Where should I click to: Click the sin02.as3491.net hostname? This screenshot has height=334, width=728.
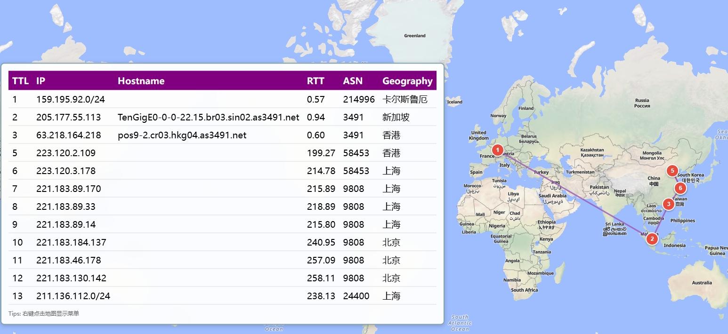208,117
